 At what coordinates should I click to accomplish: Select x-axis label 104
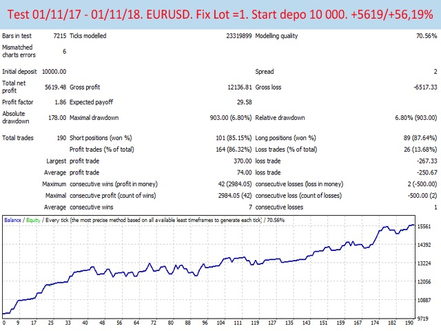tap(220, 323)
